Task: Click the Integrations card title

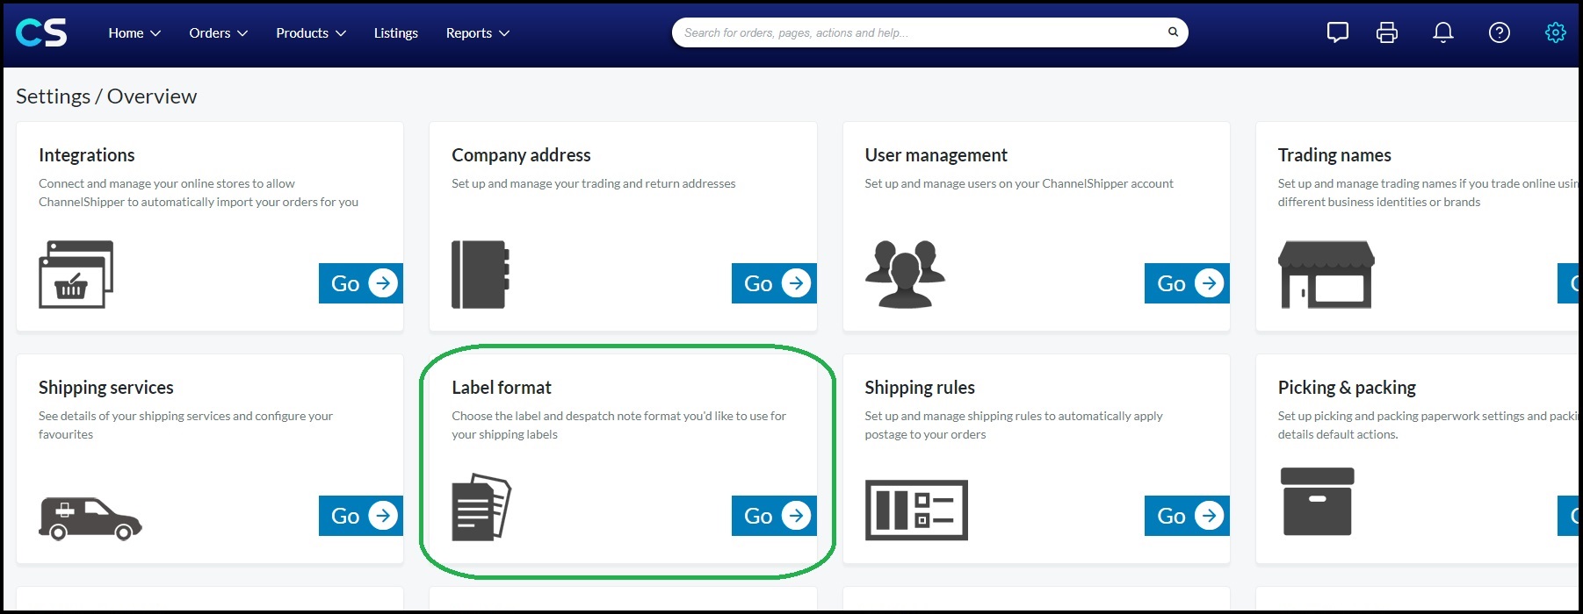Action: point(87,155)
